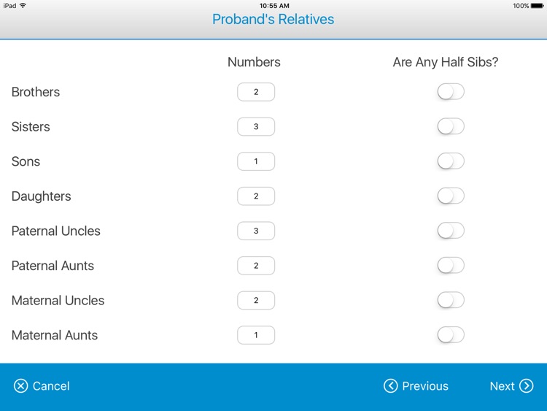
Task: Tap the Maternal Aunts number field
Action: click(256, 335)
